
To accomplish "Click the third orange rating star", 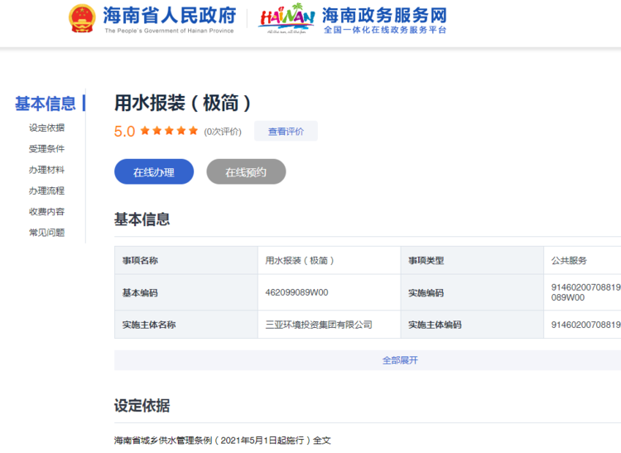I will (169, 131).
